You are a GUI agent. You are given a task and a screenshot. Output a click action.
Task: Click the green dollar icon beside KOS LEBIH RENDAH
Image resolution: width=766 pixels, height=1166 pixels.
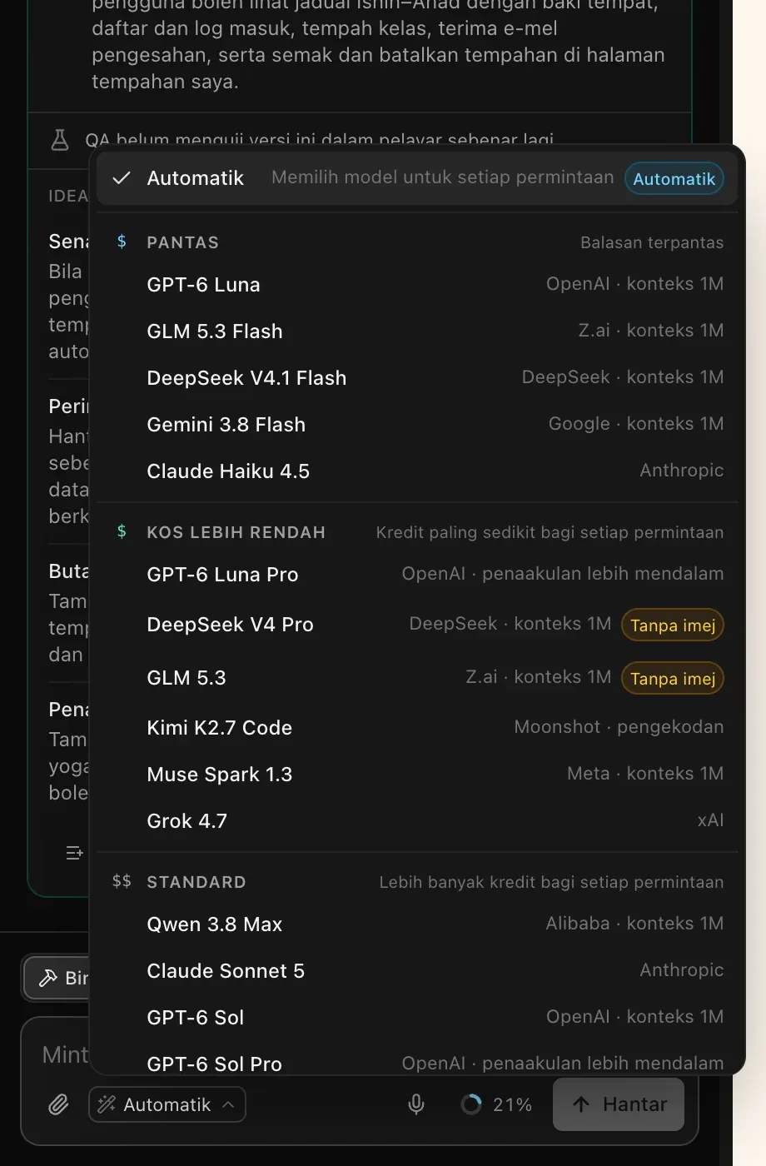[x=122, y=531]
